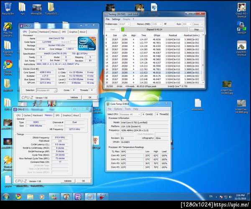Viewport: 251px width, 209px height.
Task: Open Chrome from the taskbar
Action: (x=18, y=197)
